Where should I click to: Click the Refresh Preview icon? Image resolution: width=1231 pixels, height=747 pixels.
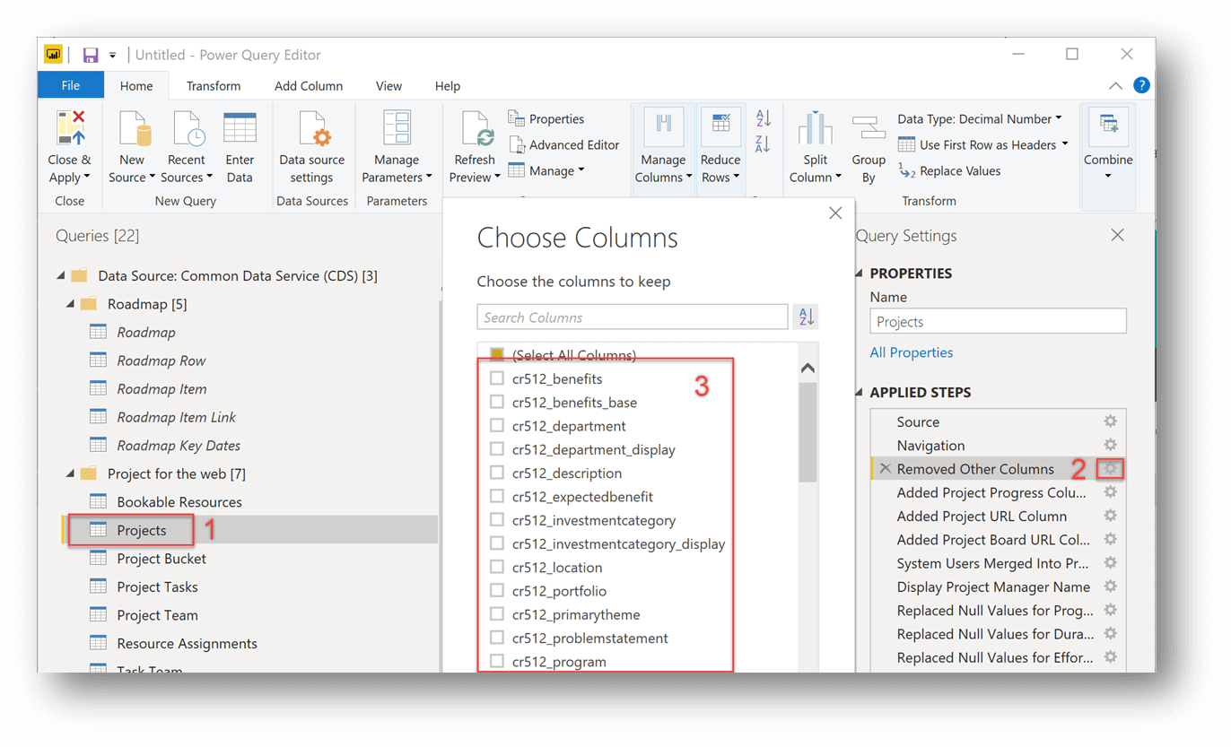tap(476, 128)
